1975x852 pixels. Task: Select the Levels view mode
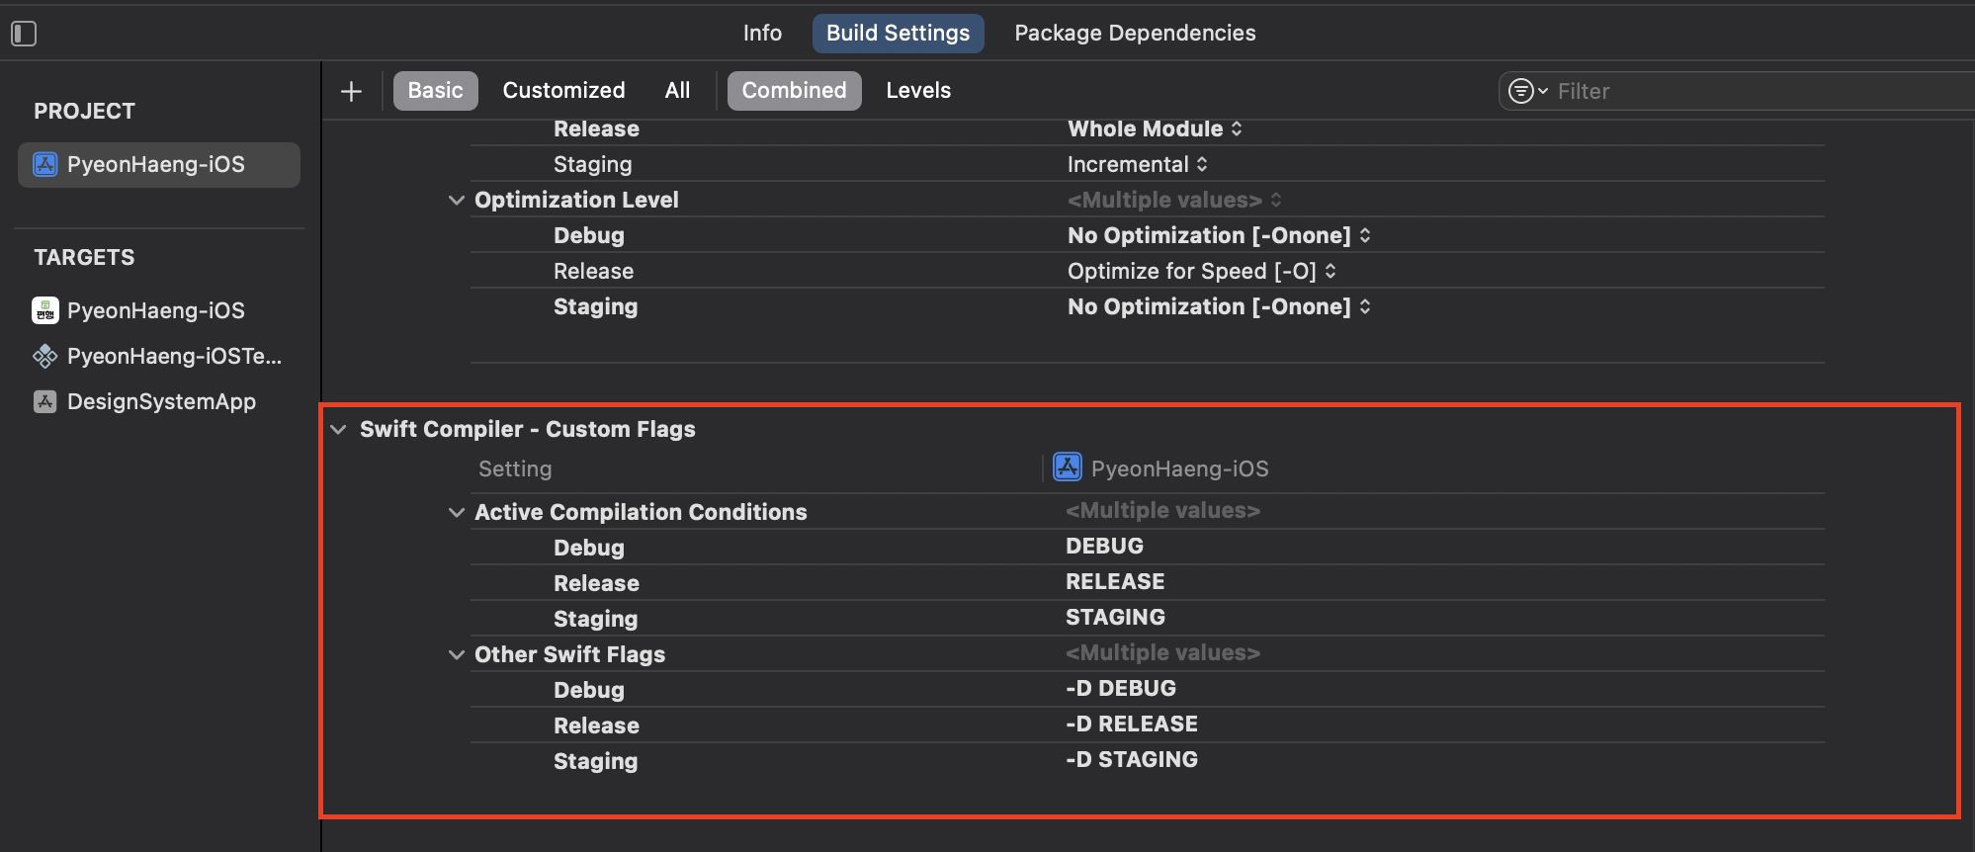click(x=918, y=91)
